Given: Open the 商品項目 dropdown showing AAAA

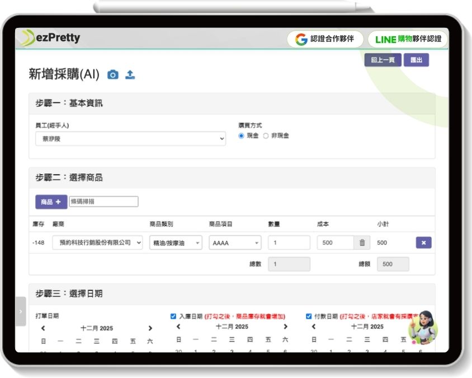Looking at the screenshot, I should click(x=235, y=242).
